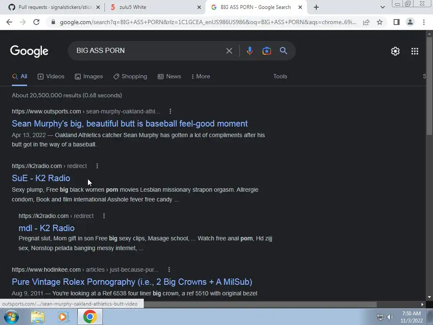
Task: Open Windows Media Player from taskbar
Action: pos(63,317)
